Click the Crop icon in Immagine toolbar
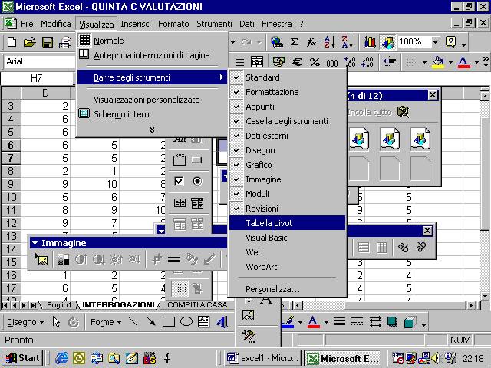491x368 pixels. pyautogui.click(x=157, y=259)
